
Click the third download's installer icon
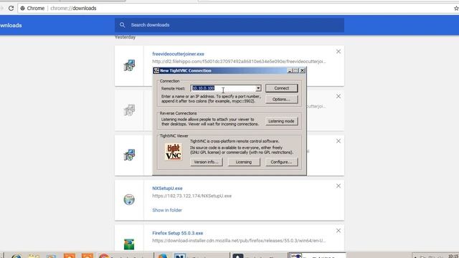129,155
